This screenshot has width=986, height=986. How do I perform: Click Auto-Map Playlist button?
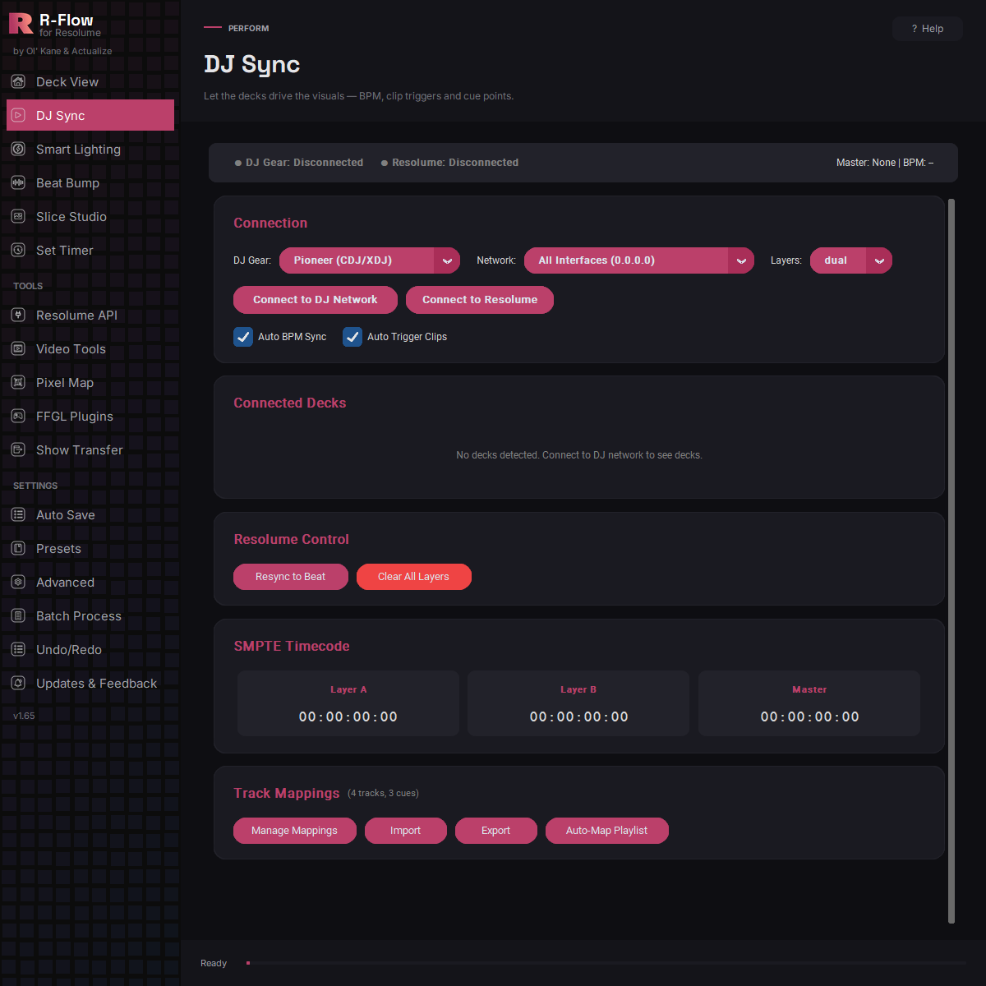point(607,831)
